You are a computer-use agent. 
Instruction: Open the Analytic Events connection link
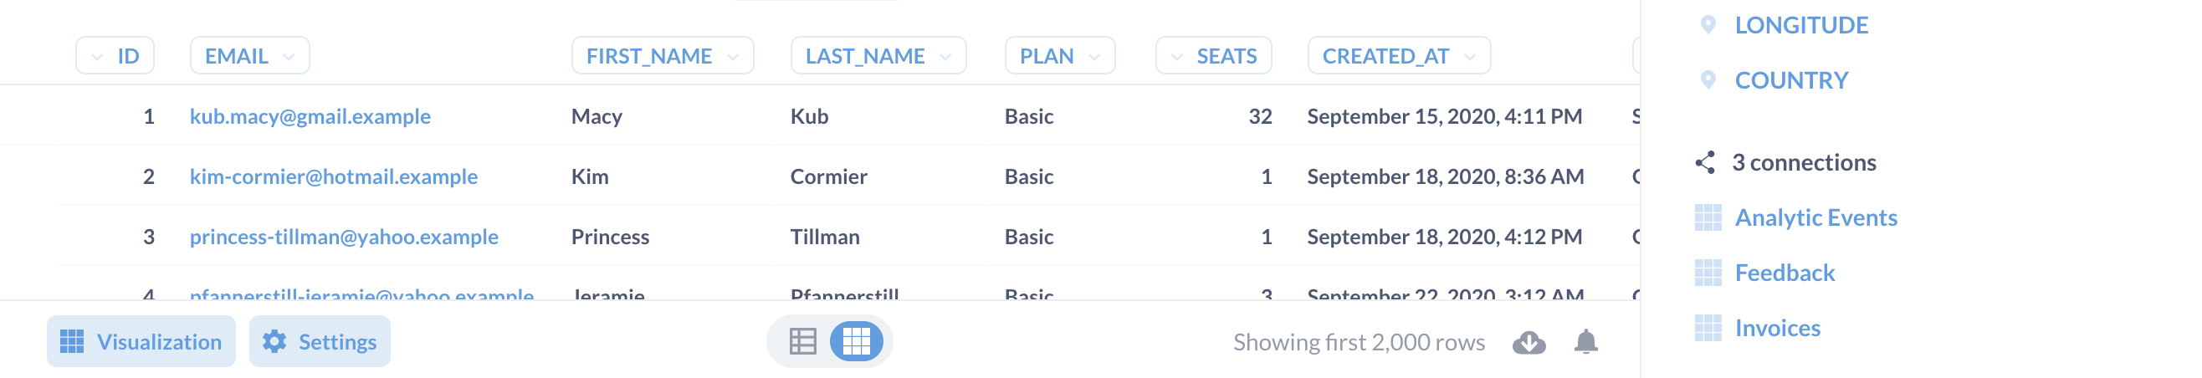(x=1815, y=218)
